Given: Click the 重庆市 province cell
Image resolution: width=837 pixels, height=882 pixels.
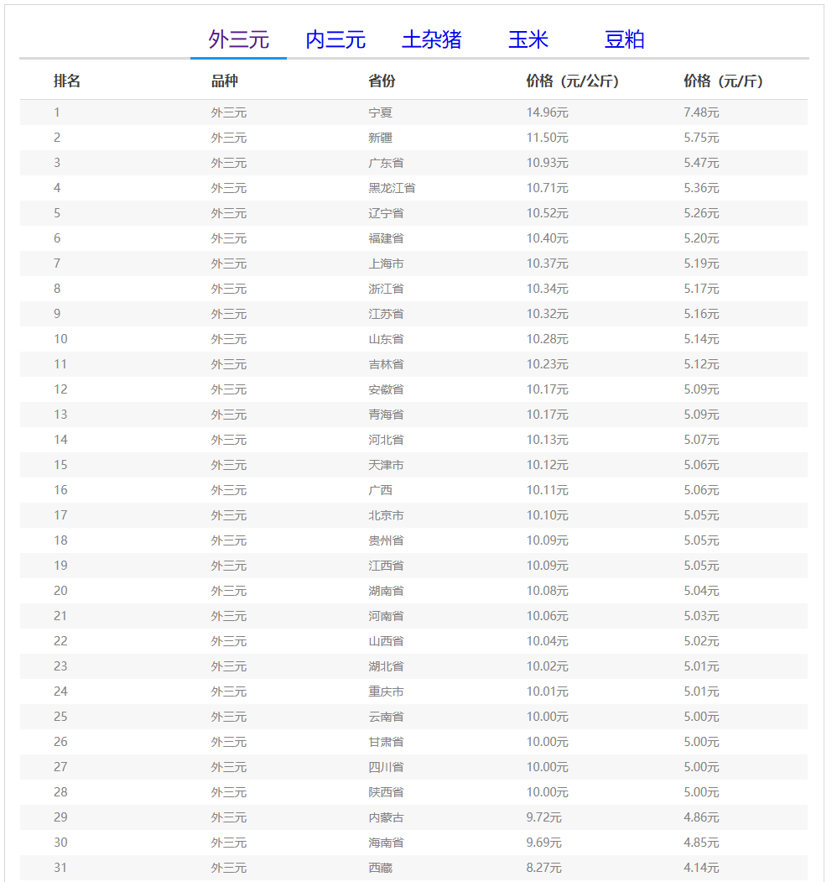Looking at the screenshot, I should tap(386, 692).
